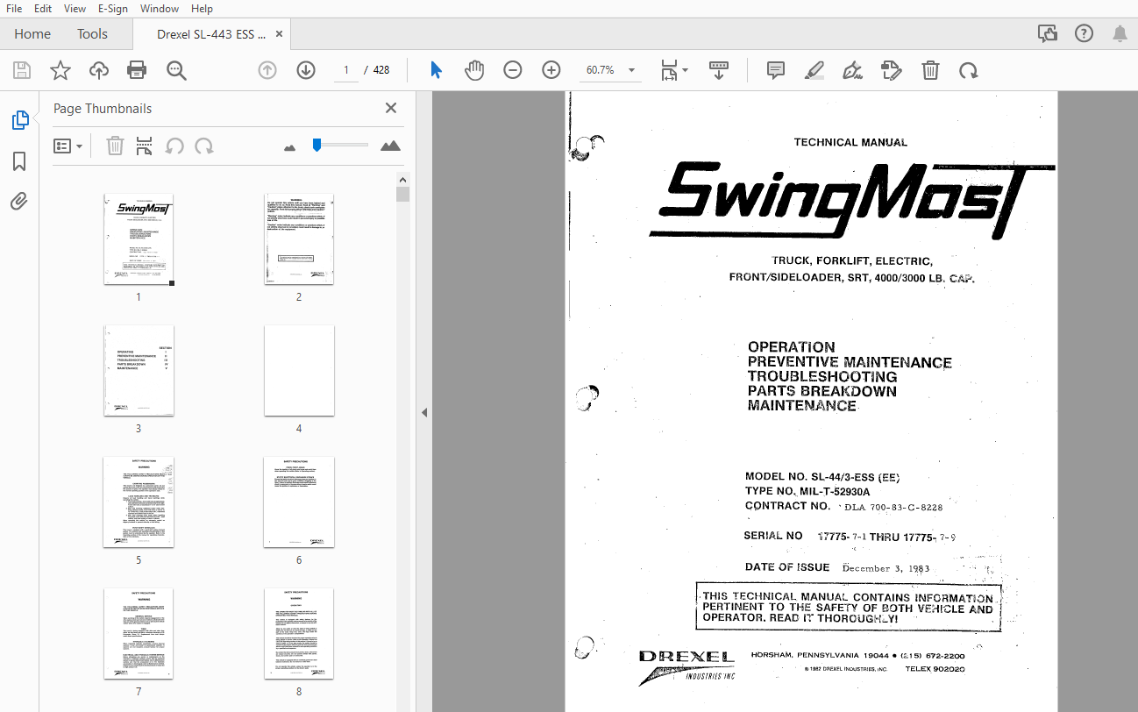Select page 2 thumbnail
This screenshot has width=1138, height=712.
click(x=299, y=239)
